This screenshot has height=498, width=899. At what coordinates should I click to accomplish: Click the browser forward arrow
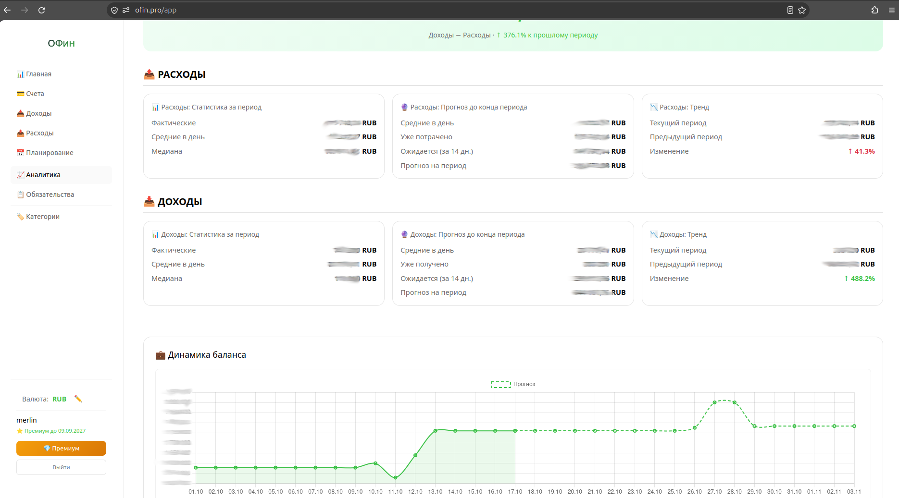[25, 10]
